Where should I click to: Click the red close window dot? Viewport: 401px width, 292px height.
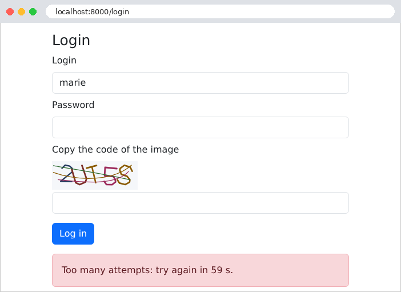[10, 12]
